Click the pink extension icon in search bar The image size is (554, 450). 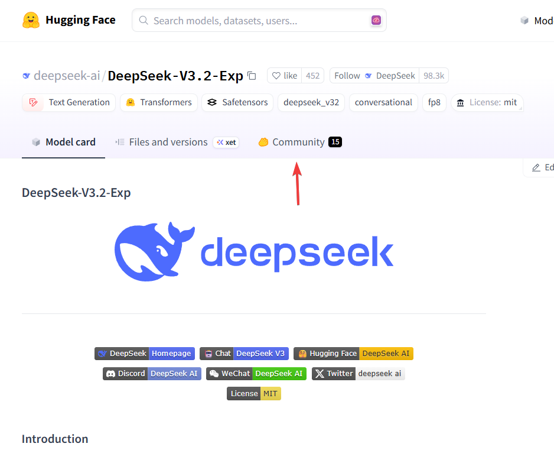pos(376,20)
